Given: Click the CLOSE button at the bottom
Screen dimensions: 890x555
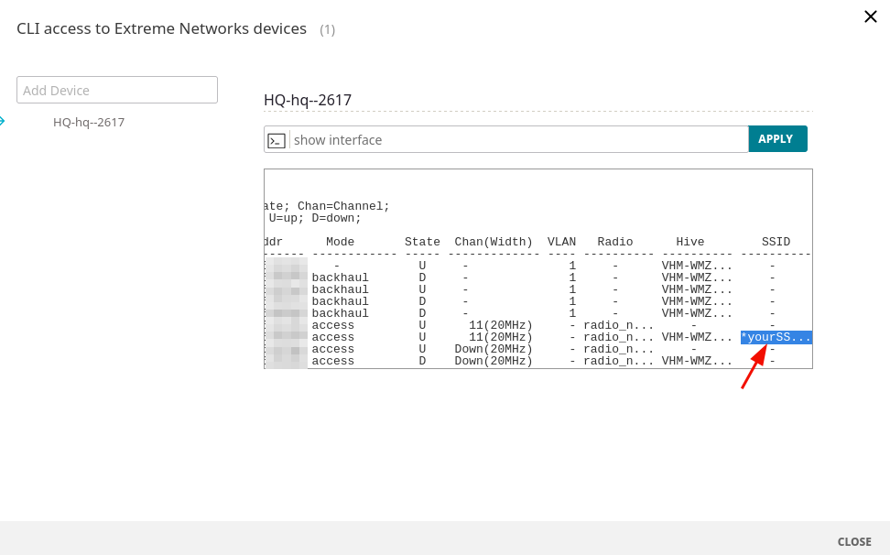Looking at the screenshot, I should coord(853,541).
